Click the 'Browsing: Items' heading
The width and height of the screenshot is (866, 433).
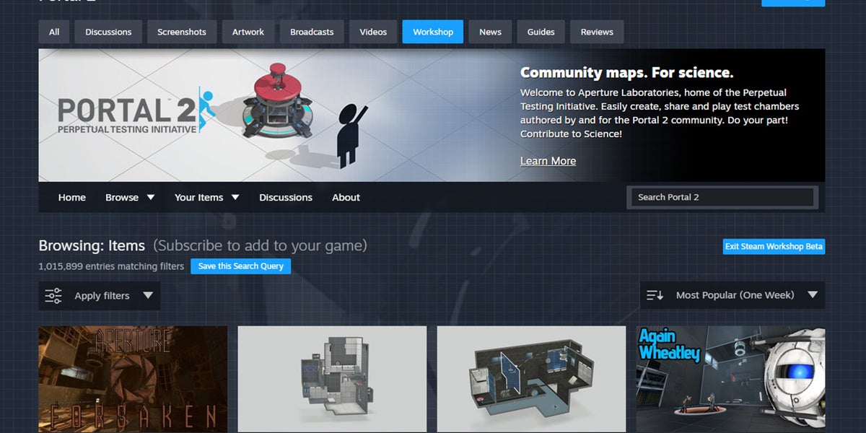coord(92,245)
